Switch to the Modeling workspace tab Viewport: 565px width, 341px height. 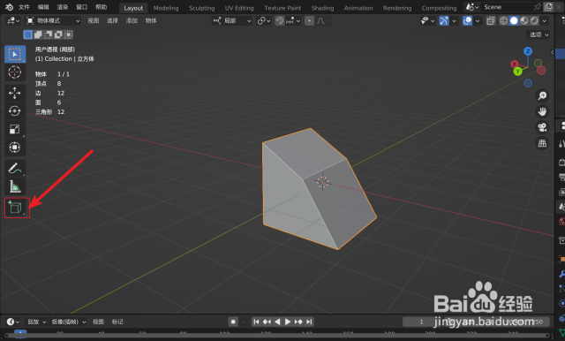coord(166,8)
